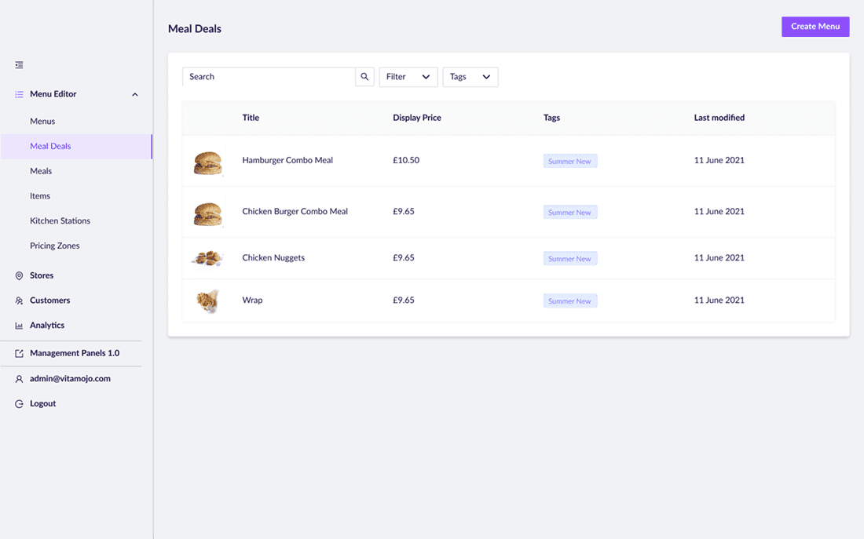Screen dimensions: 864x539
Task: Open Pricing Zones in sidebar
Action: 54,246
